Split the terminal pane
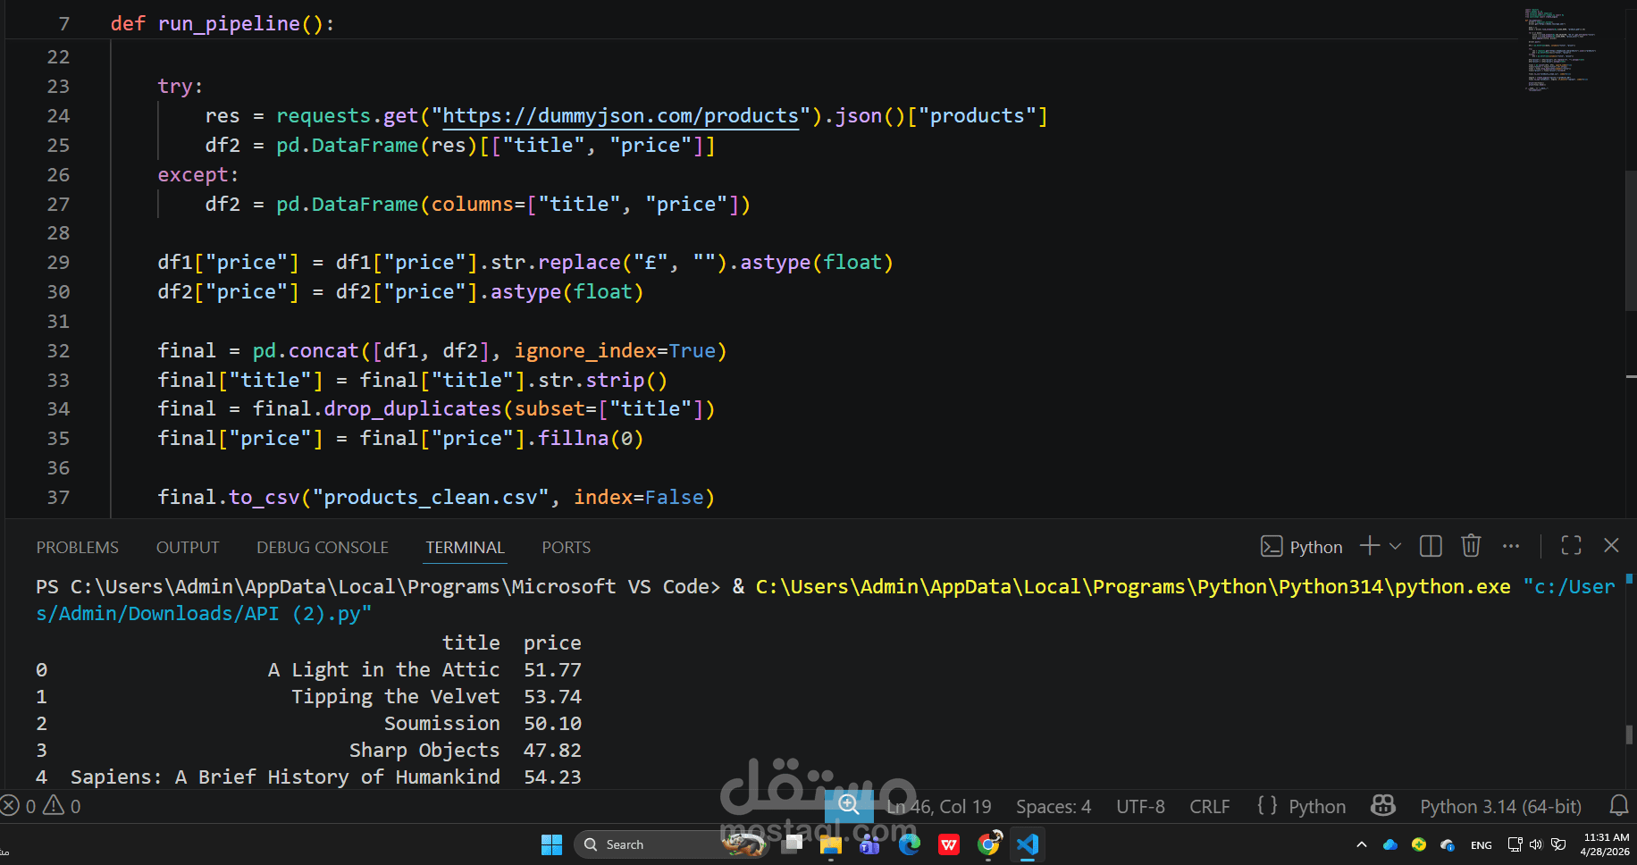 pos(1431,546)
